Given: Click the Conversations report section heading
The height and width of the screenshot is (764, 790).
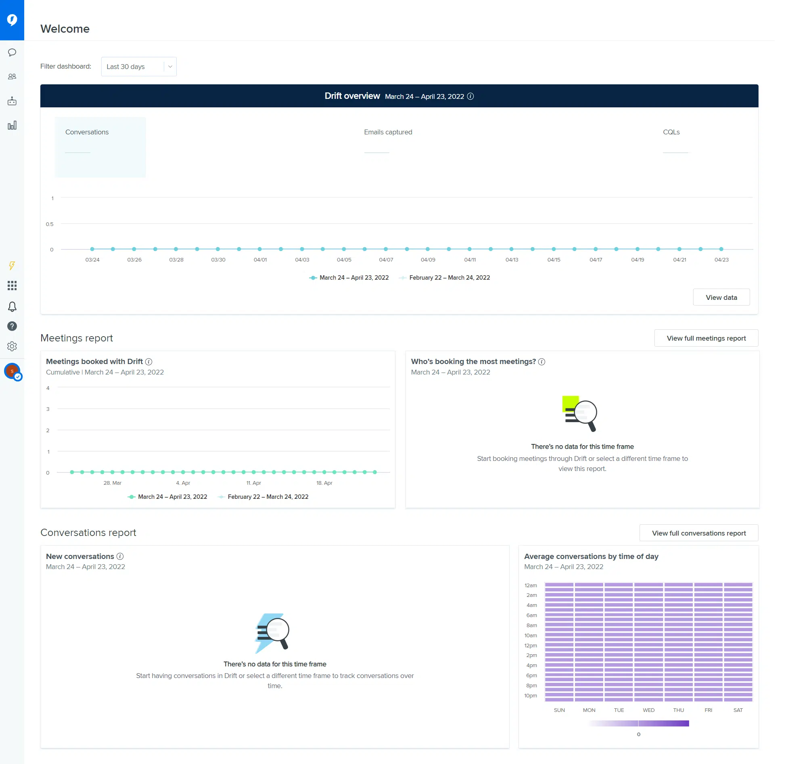Looking at the screenshot, I should pos(88,533).
